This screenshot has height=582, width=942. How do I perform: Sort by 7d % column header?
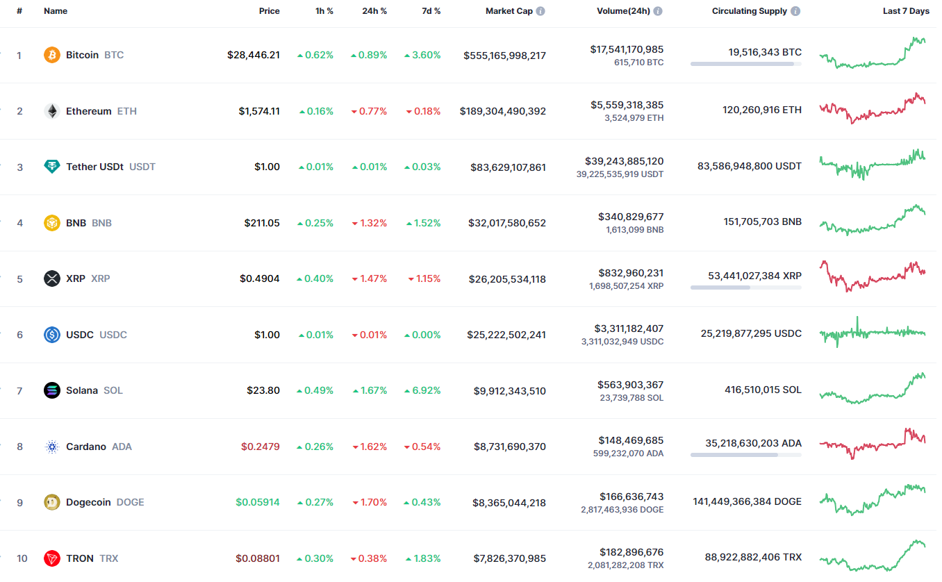coord(430,11)
